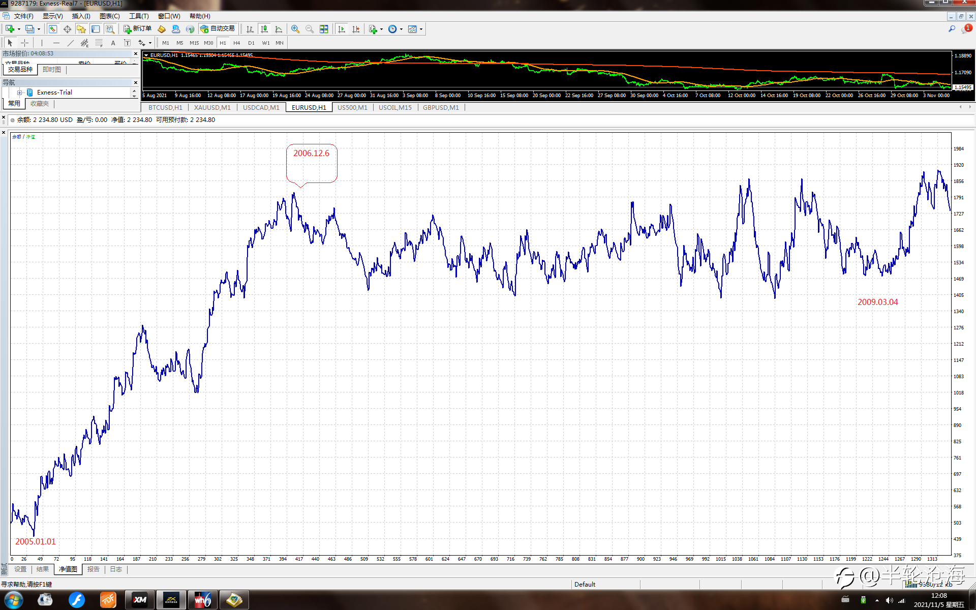
Task: Select the Fibonacci retracement tool
Action: tap(99, 43)
